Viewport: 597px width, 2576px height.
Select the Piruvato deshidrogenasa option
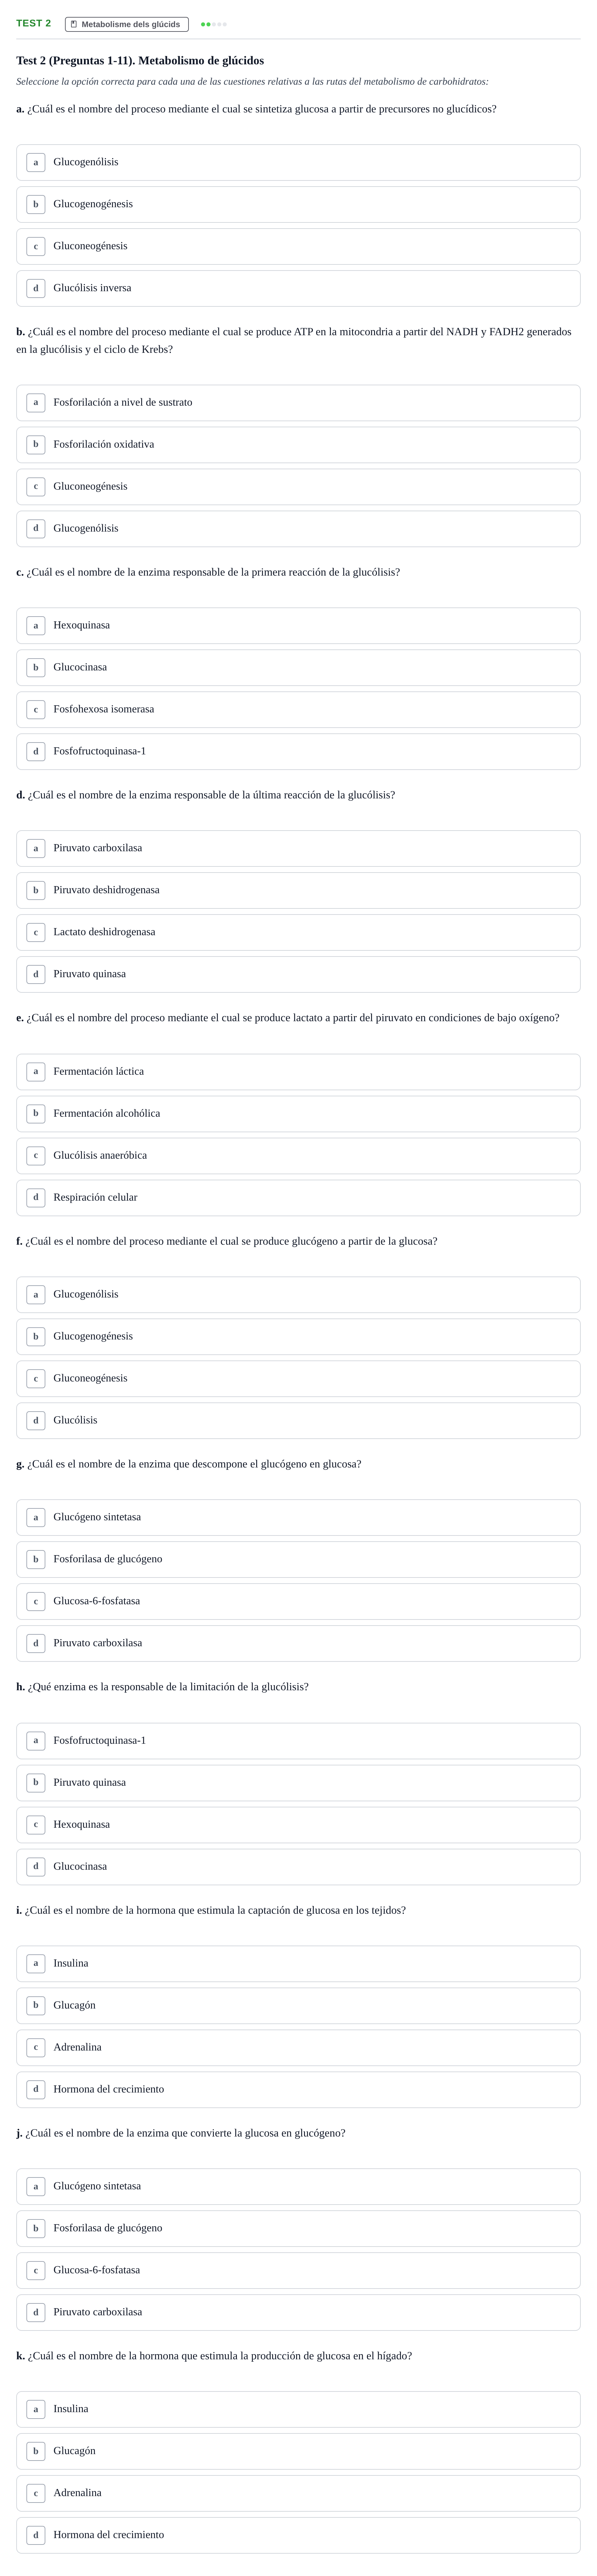pyautogui.click(x=298, y=890)
